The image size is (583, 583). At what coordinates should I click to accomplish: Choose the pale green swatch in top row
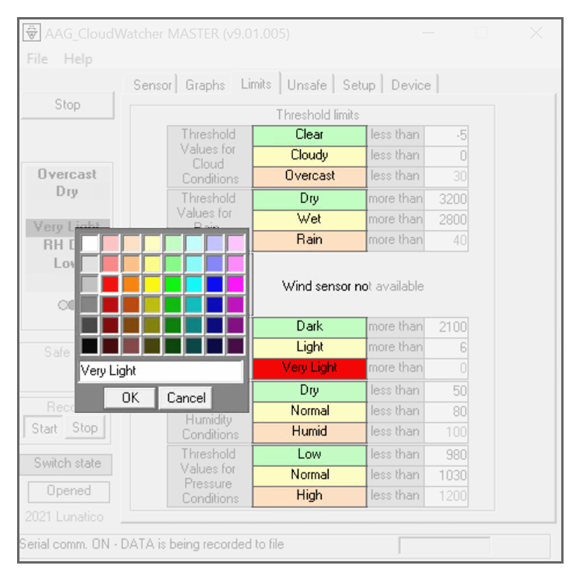pyautogui.click(x=173, y=243)
